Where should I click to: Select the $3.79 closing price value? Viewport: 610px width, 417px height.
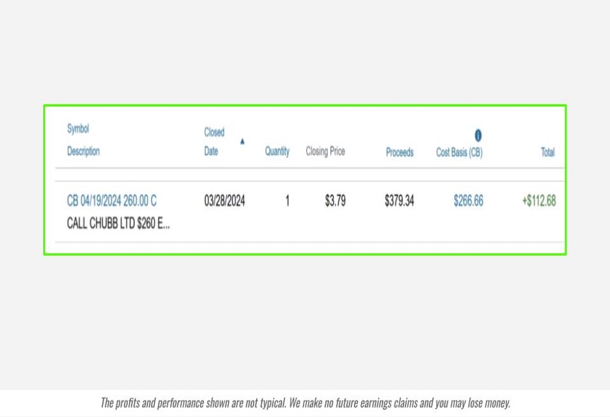335,201
